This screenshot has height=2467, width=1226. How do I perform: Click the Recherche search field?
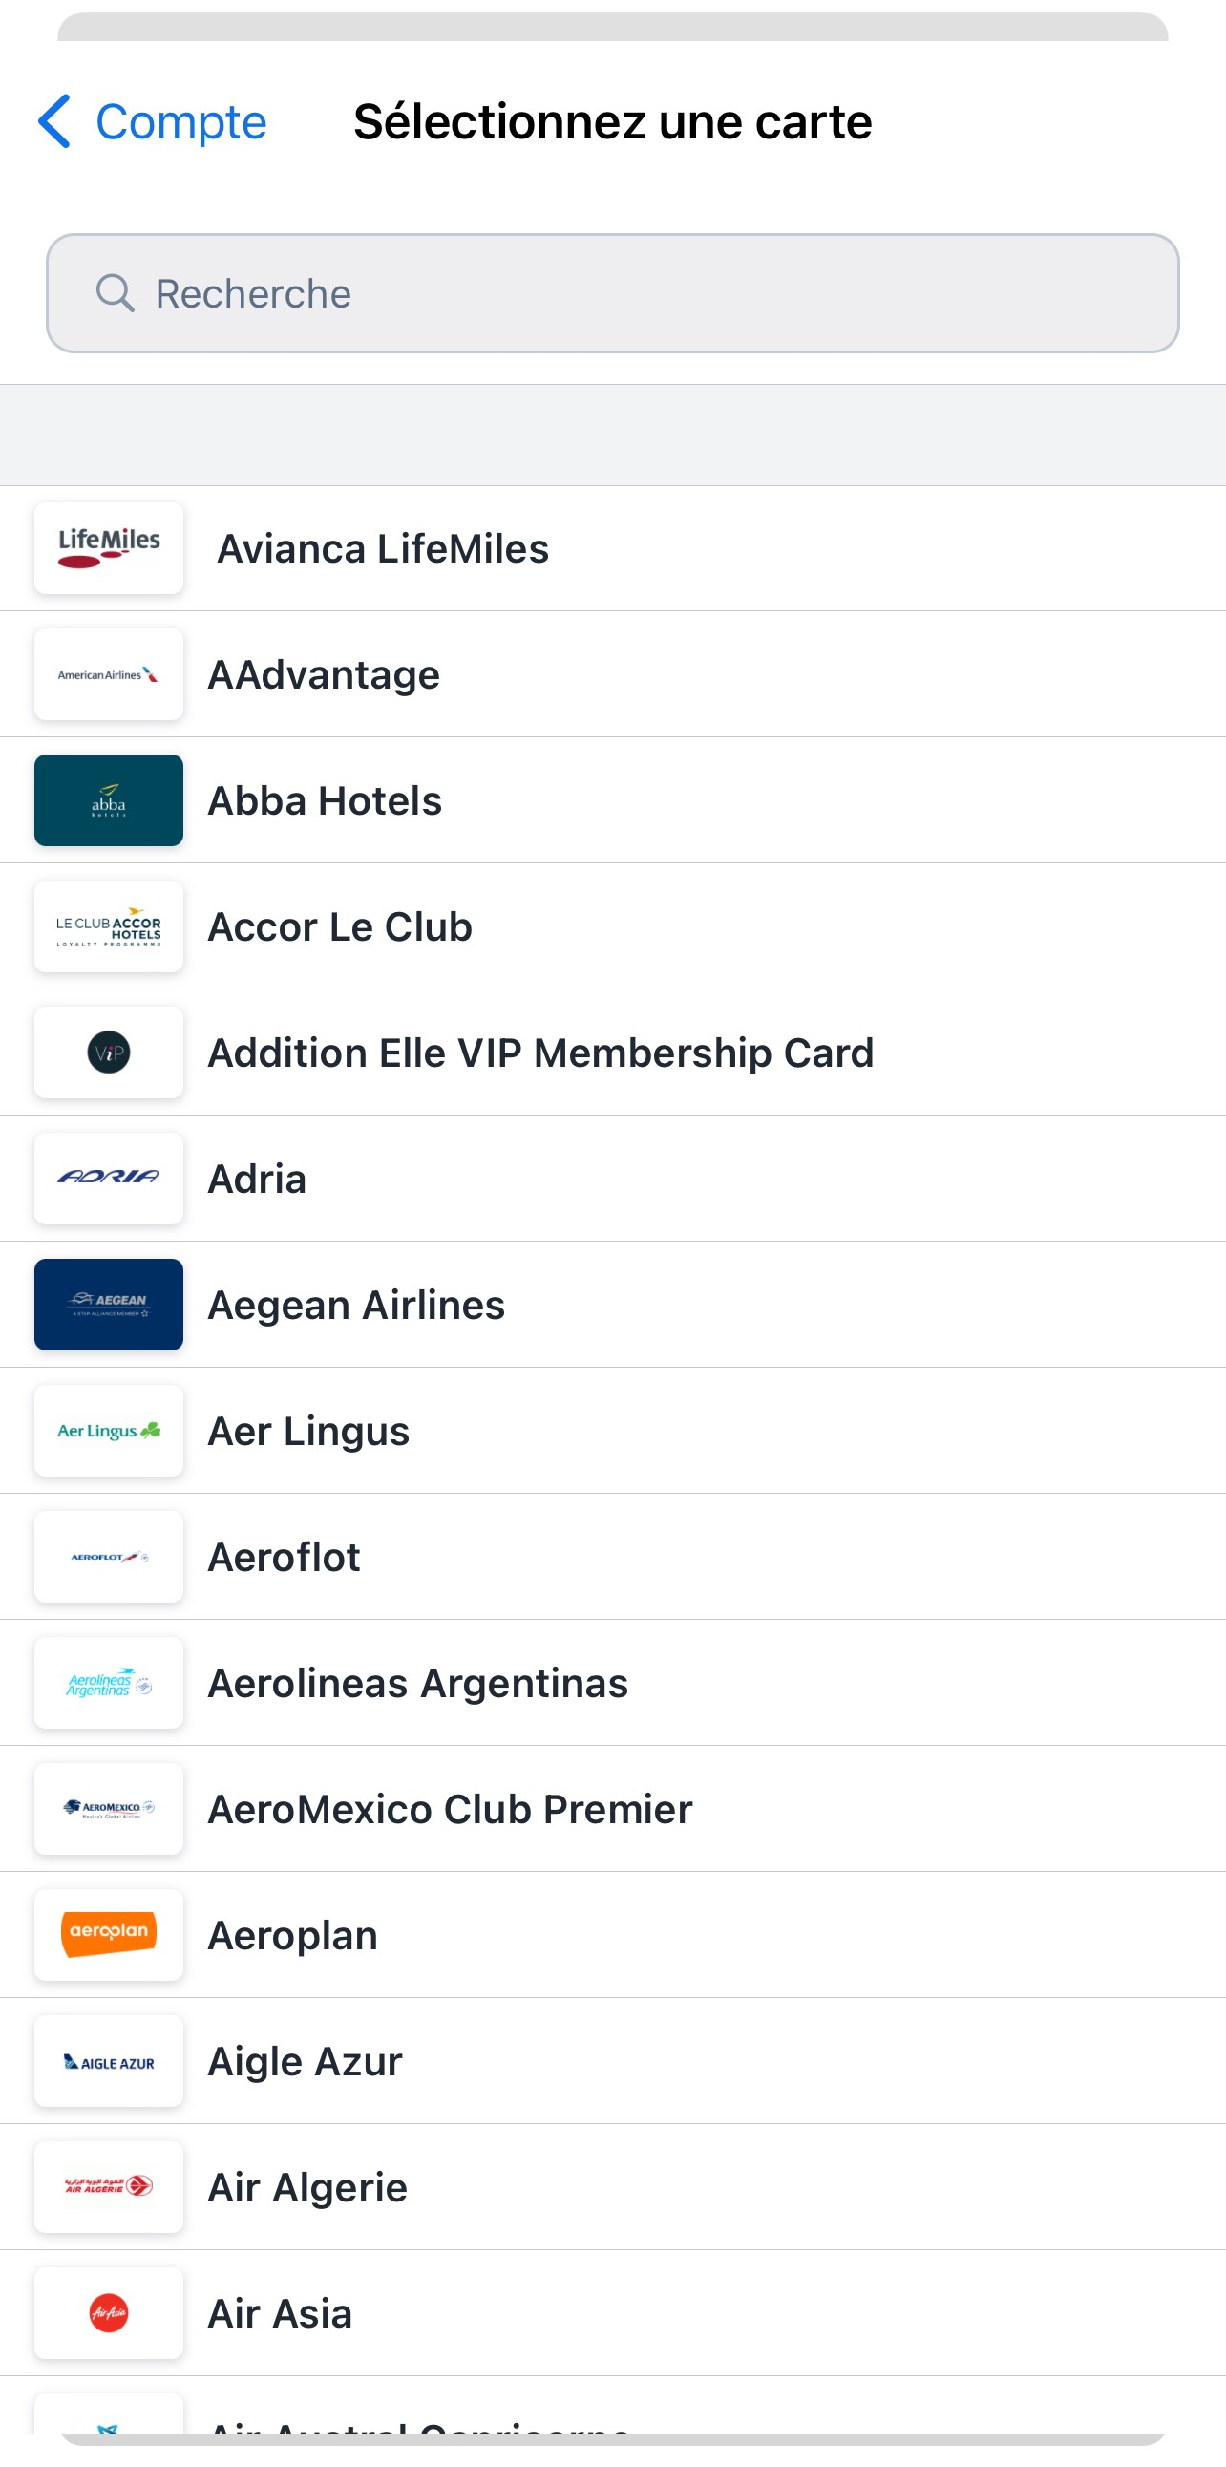pos(612,293)
